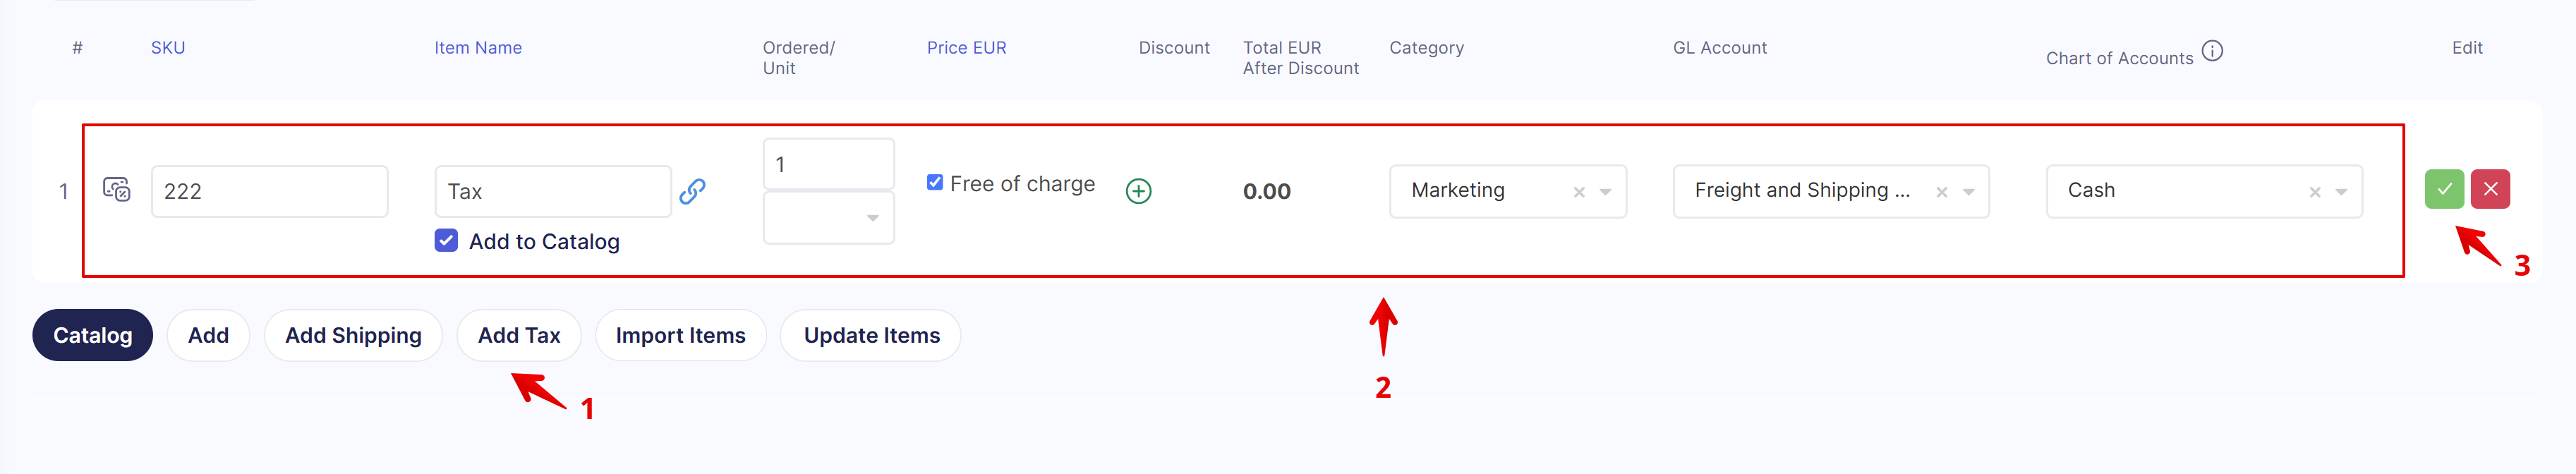This screenshot has height=474, width=2576.
Task: Click the link icon beside Tax name
Action: click(x=692, y=191)
